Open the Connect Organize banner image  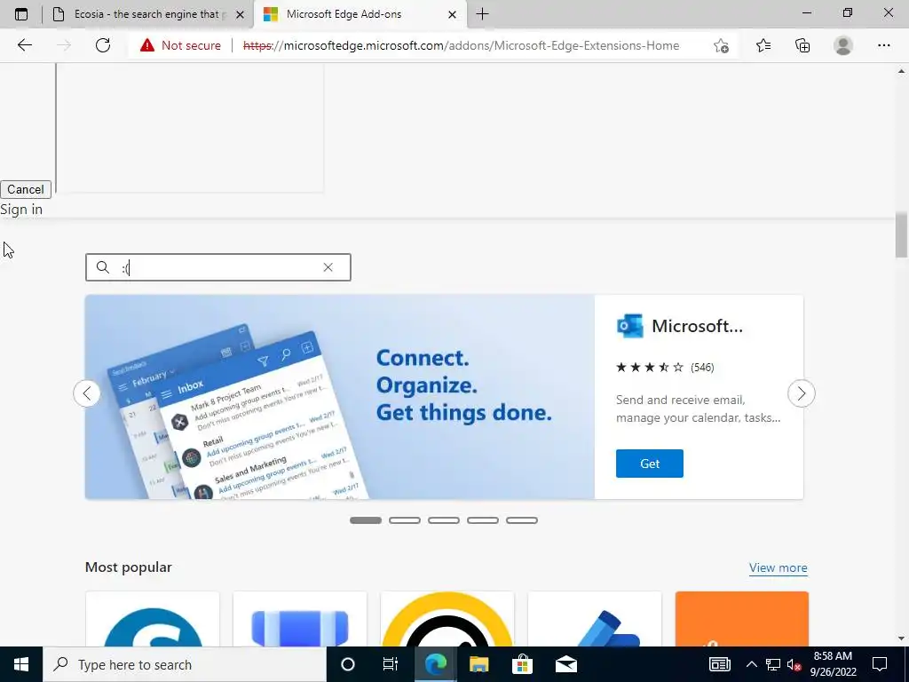click(x=340, y=397)
